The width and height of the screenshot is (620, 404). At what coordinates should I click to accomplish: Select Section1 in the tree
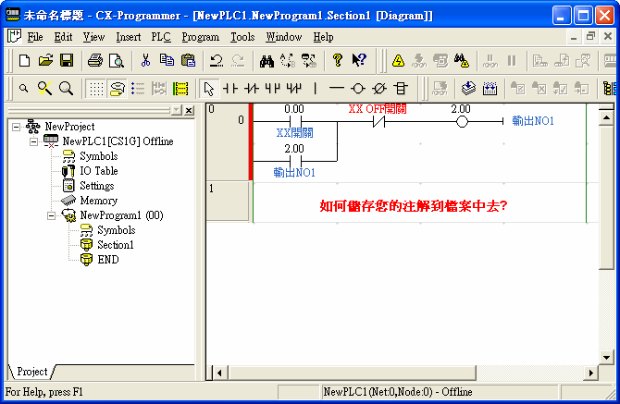click(116, 245)
